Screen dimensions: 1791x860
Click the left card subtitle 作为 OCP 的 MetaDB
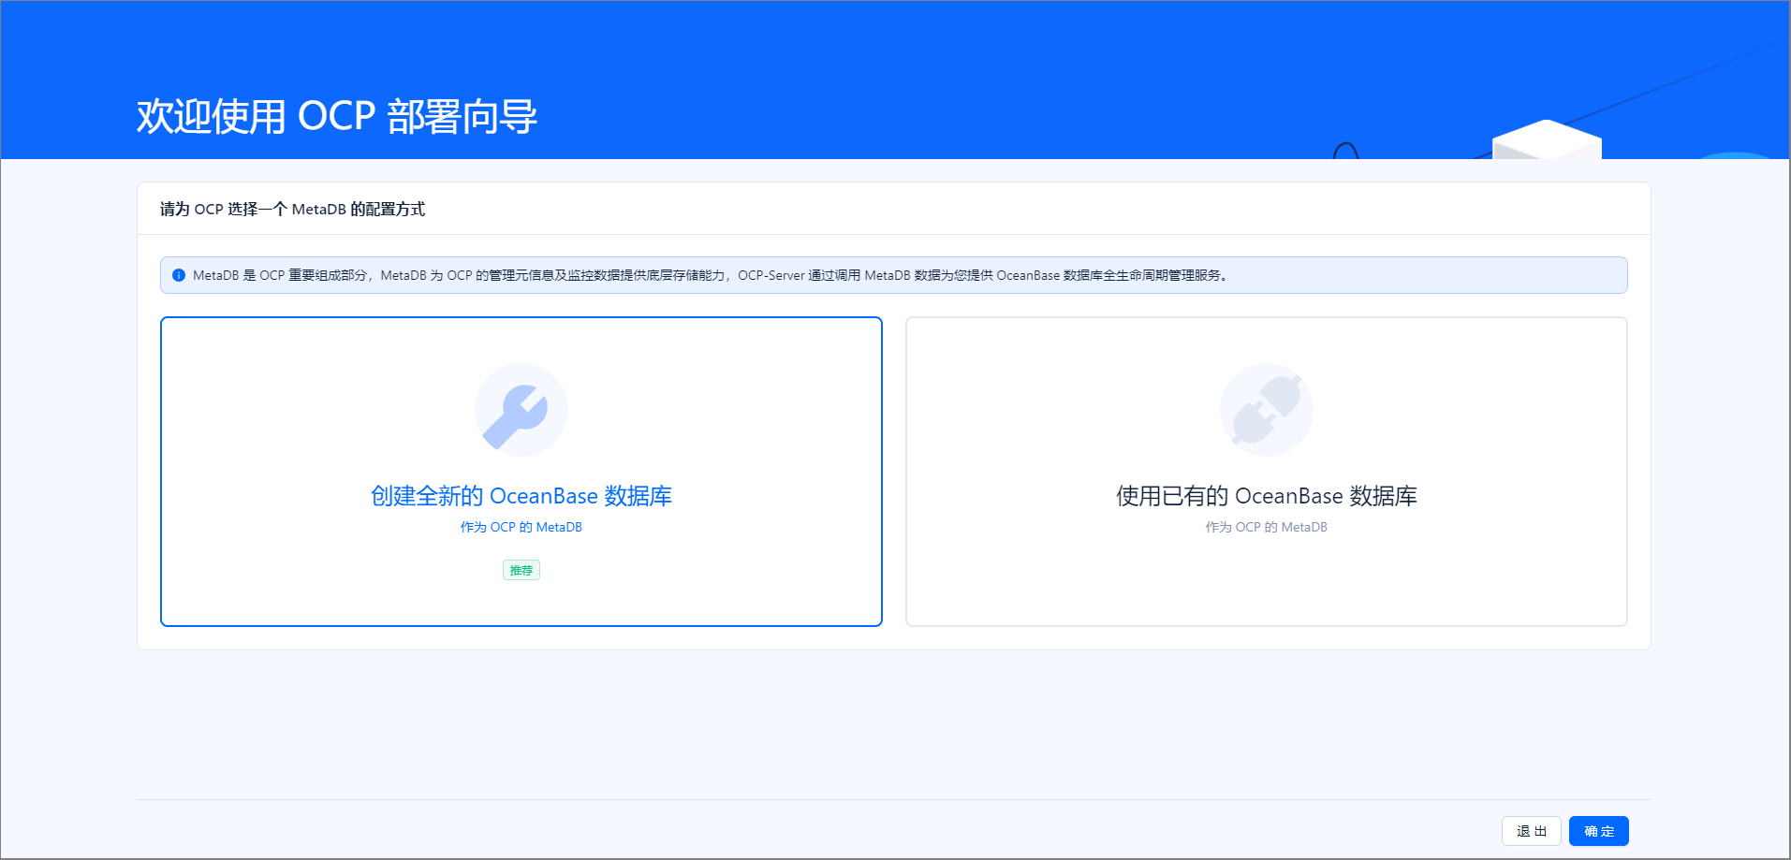[x=521, y=527]
